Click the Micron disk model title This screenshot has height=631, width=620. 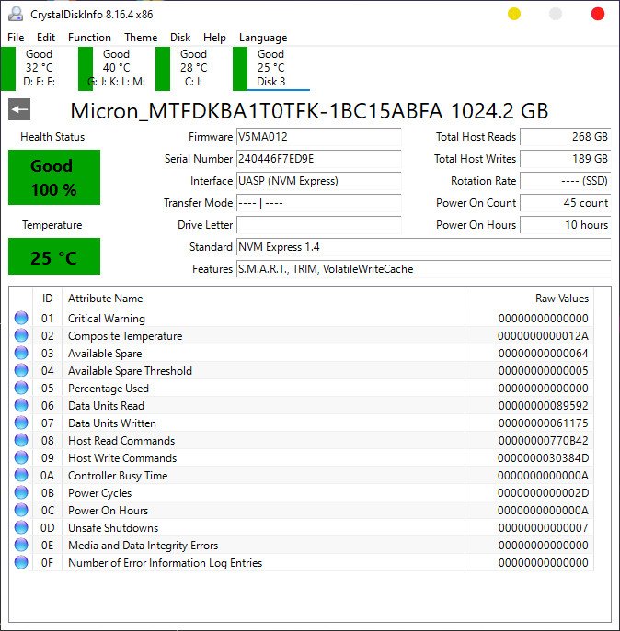tap(309, 110)
